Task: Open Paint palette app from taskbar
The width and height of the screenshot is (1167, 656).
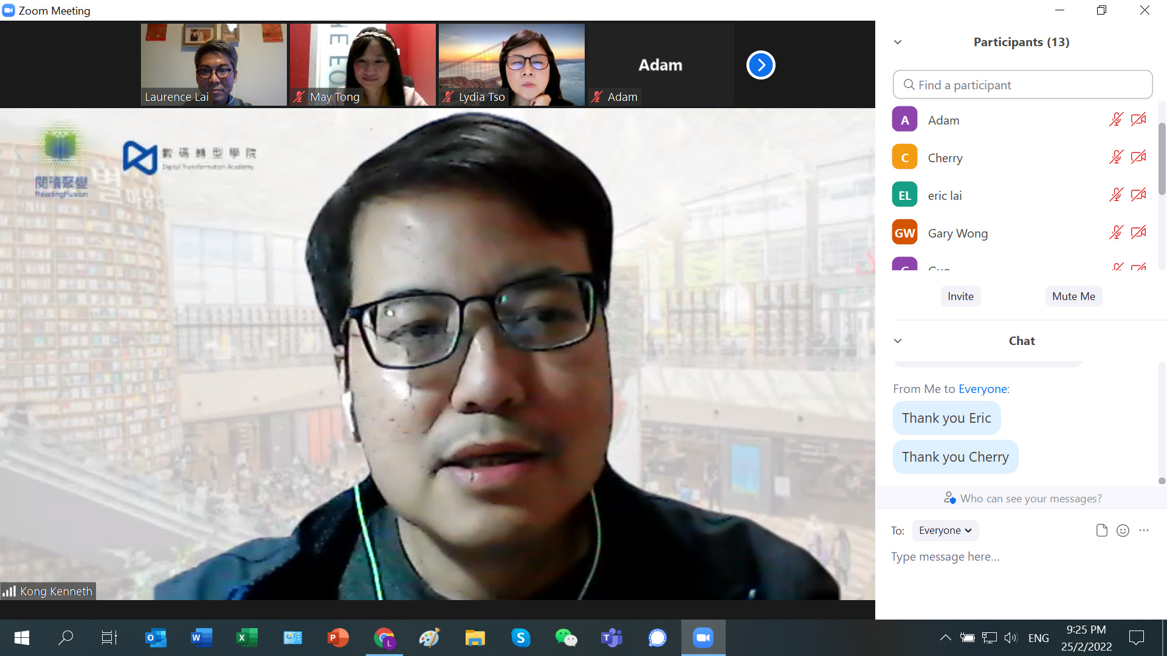Action: coord(429,638)
